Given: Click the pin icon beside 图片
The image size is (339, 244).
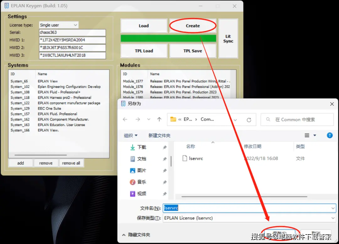Looking at the screenshot, I should coord(165,170).
